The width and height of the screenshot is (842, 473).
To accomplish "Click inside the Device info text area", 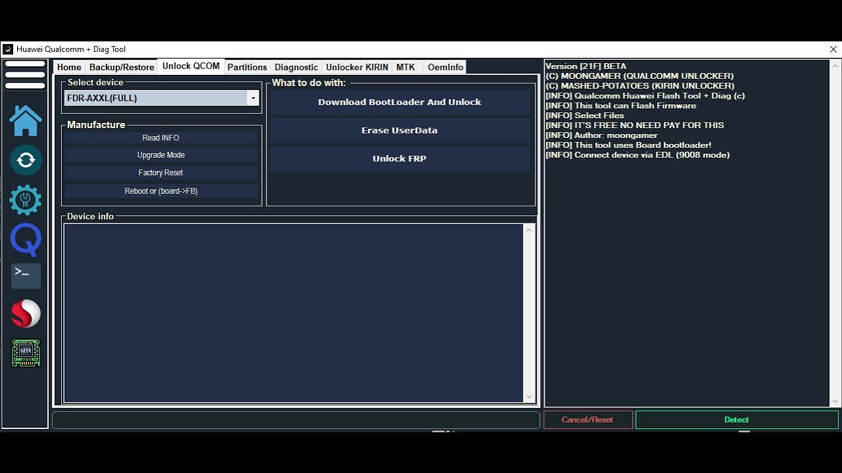I will [x=293, y=313].
